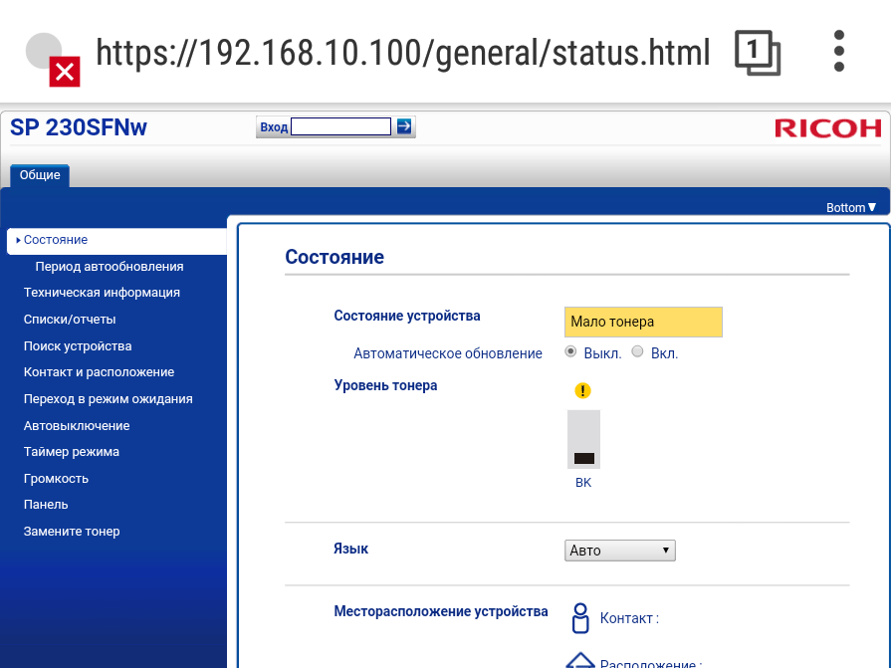Open Контакт и расположение in sidebar
Image resolution: width=891 pixels, height=668 pixels.
(99, 372)
